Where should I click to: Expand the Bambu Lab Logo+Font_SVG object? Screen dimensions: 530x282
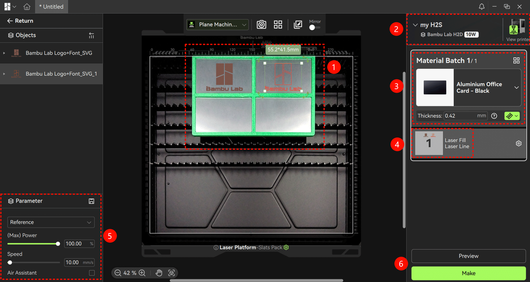coord(4,53)
